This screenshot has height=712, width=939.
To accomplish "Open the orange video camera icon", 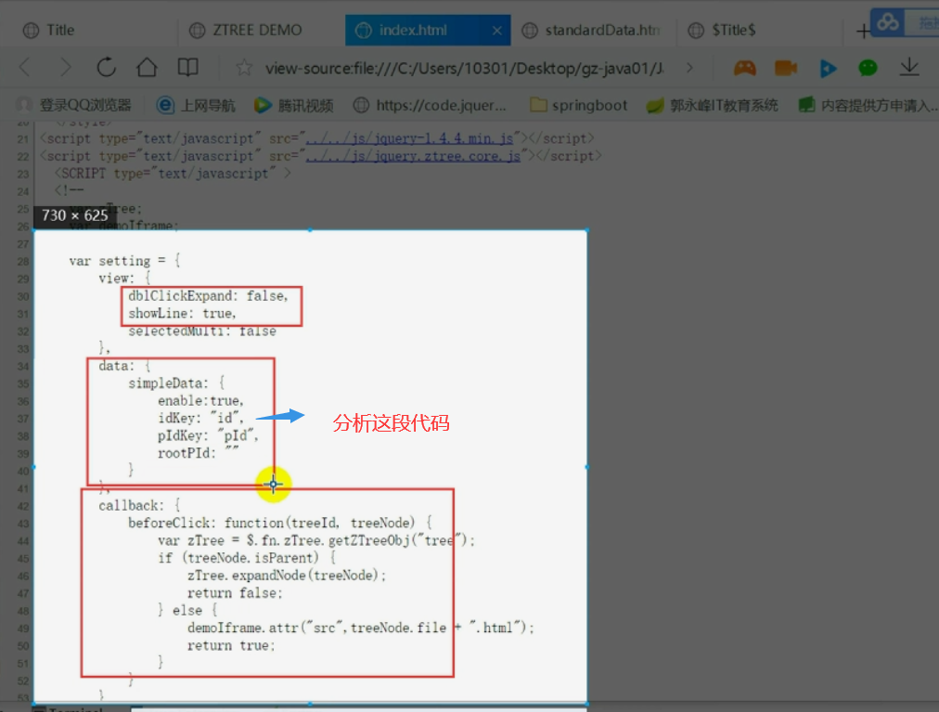I will pos(785,68).
